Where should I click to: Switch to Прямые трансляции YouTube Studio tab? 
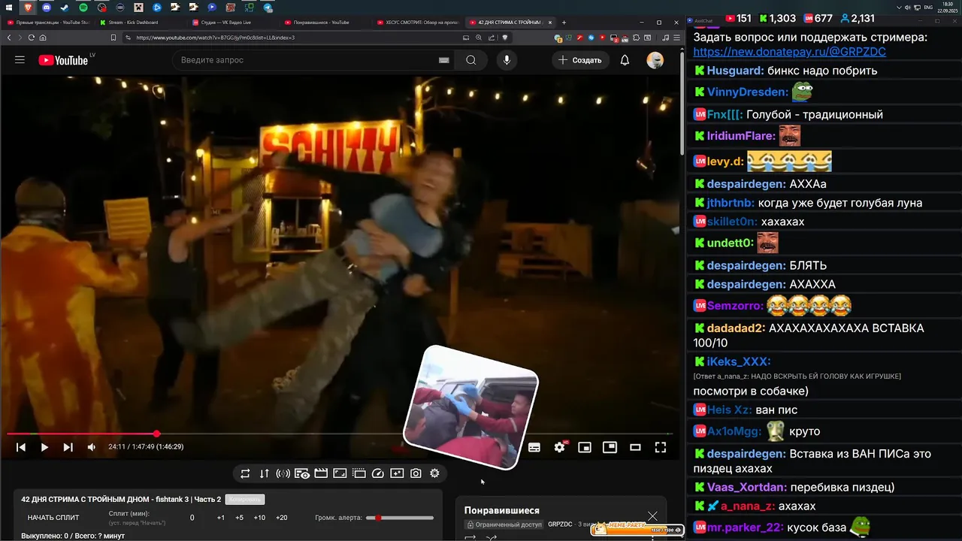click(x=47, y=23)
